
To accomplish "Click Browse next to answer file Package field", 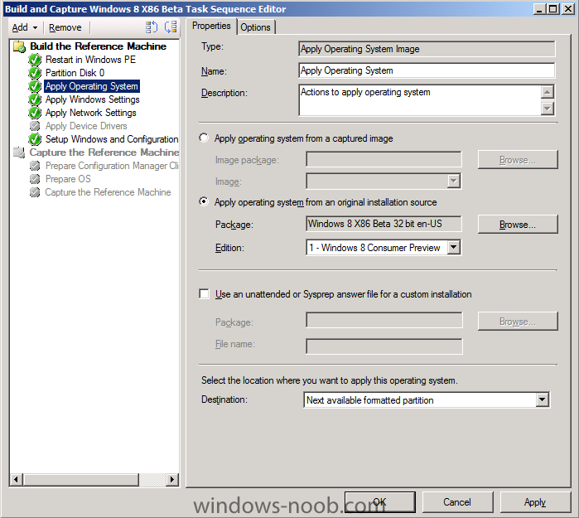I will pyautogui.click(x=518, y=322).
